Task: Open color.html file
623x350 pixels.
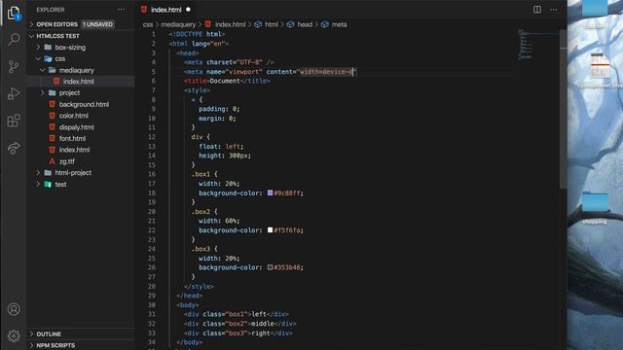Action: tap(81, 116)
